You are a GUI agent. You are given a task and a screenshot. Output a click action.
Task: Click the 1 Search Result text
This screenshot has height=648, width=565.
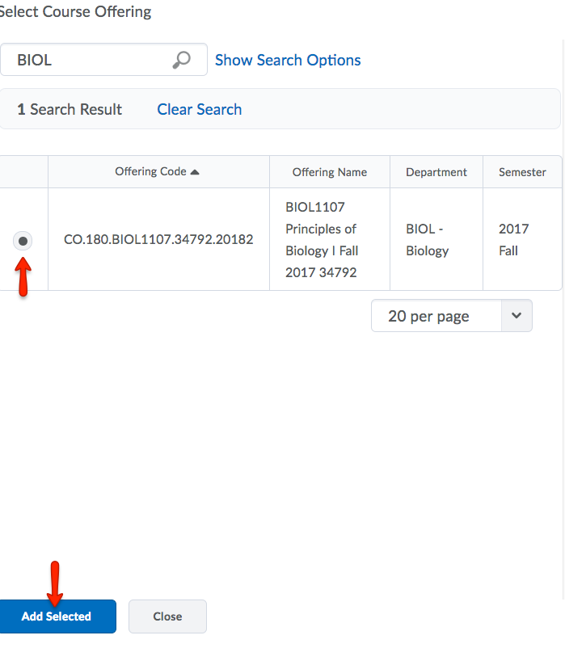(70, 110)
